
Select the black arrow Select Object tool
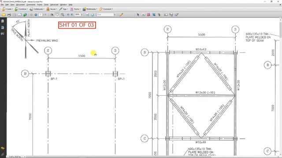pos(138,14)
